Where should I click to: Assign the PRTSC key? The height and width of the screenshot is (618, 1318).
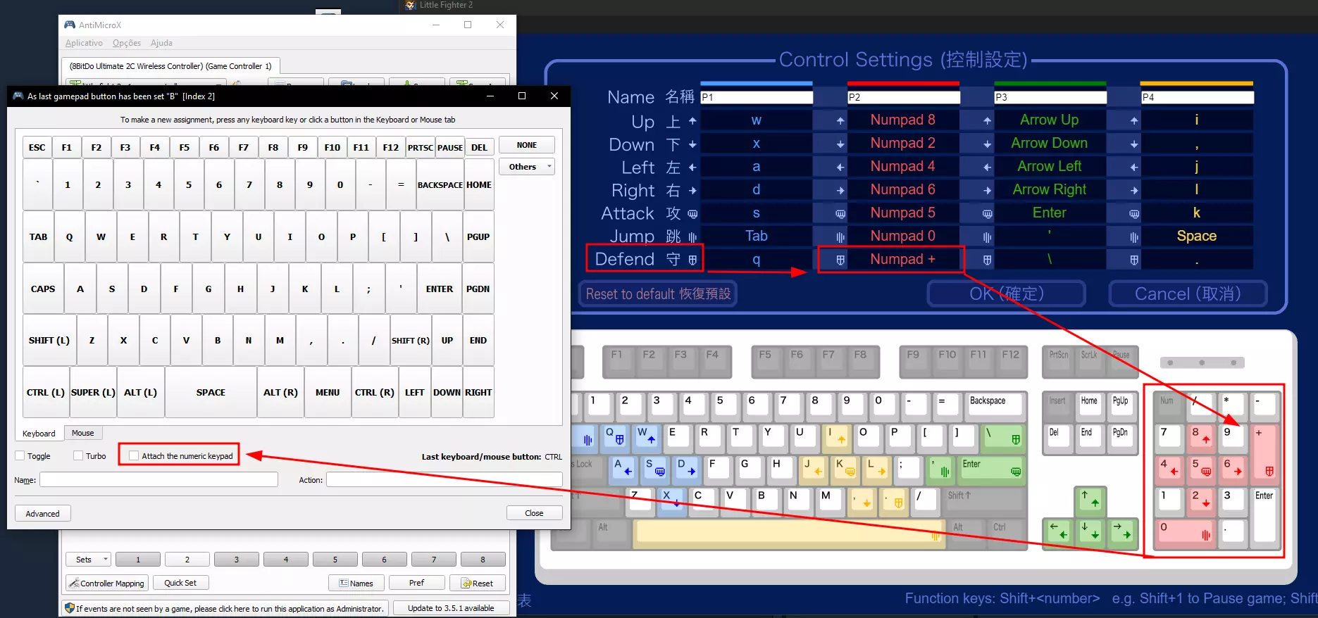421,148
